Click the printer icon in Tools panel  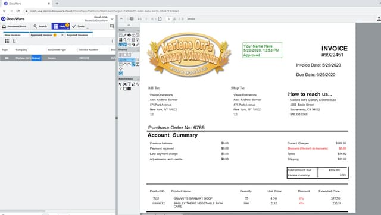129,35
